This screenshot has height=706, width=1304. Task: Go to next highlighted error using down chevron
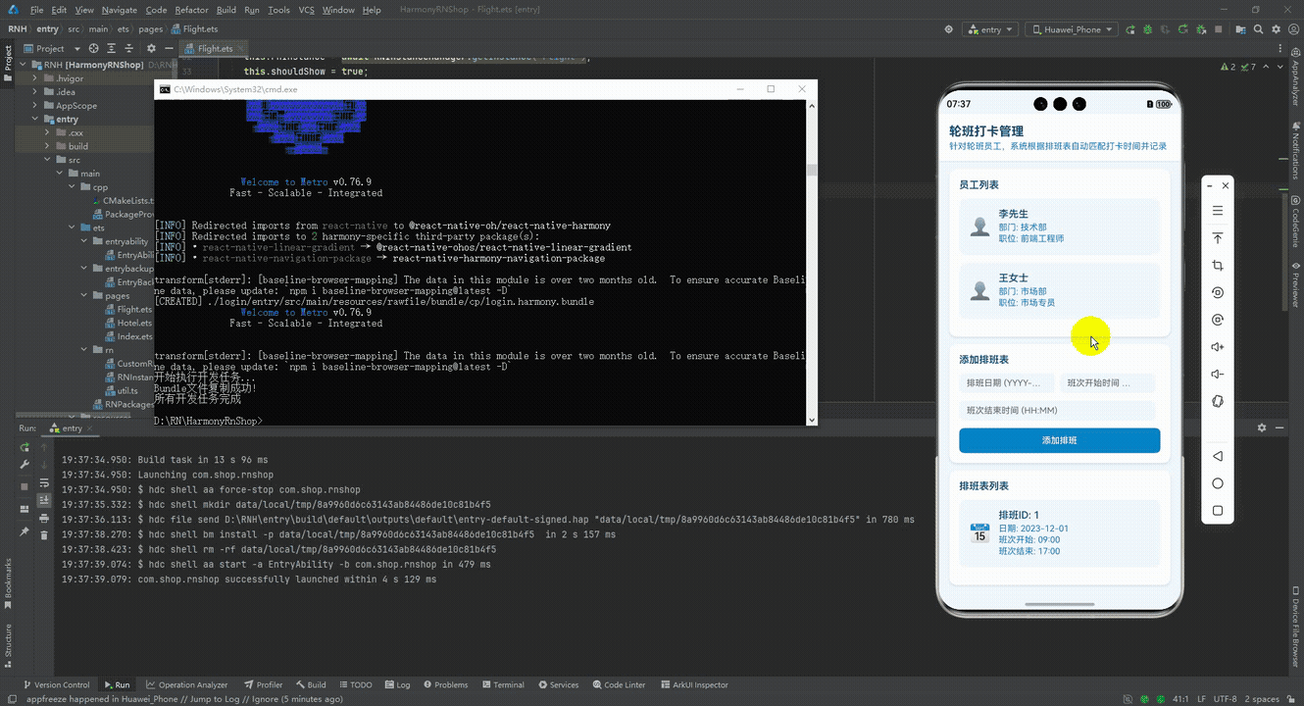(1280, 67)
